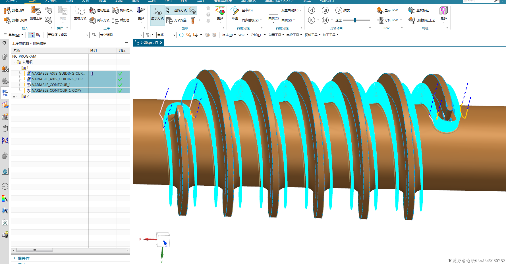This screenshot has height=264, width=506.
Task: Toggle the program order view icon
Action: [31, 35]
